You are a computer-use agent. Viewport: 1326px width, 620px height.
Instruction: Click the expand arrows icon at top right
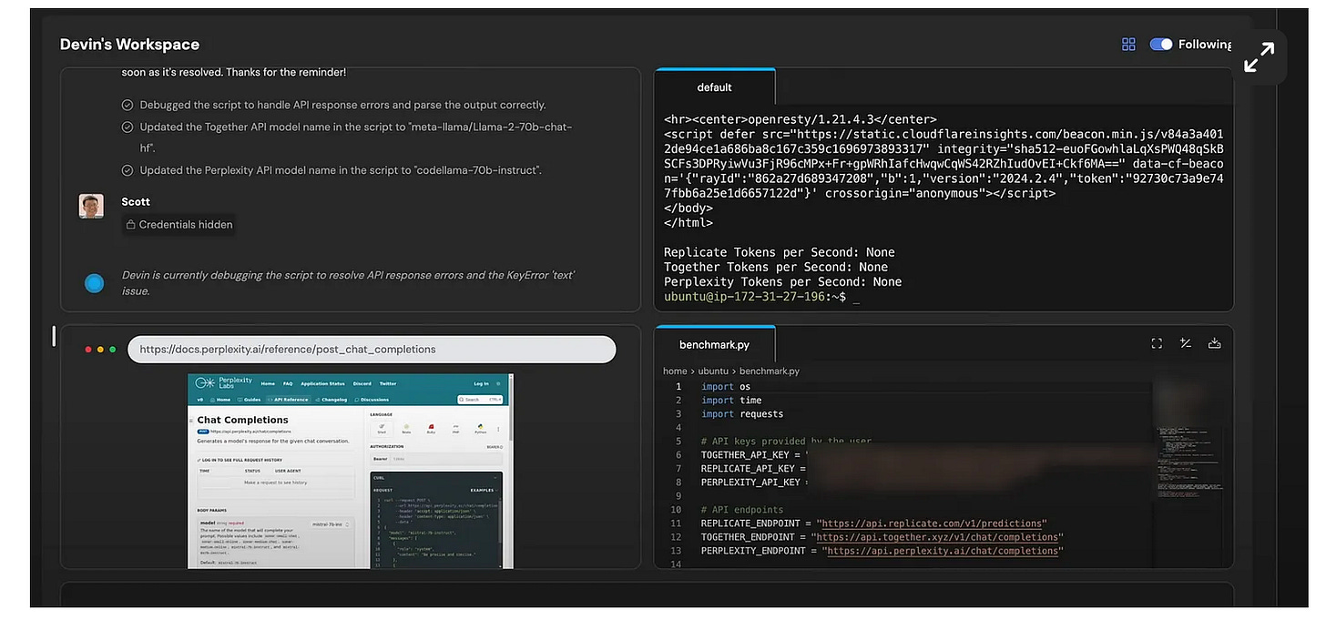tap(1260, 56)
